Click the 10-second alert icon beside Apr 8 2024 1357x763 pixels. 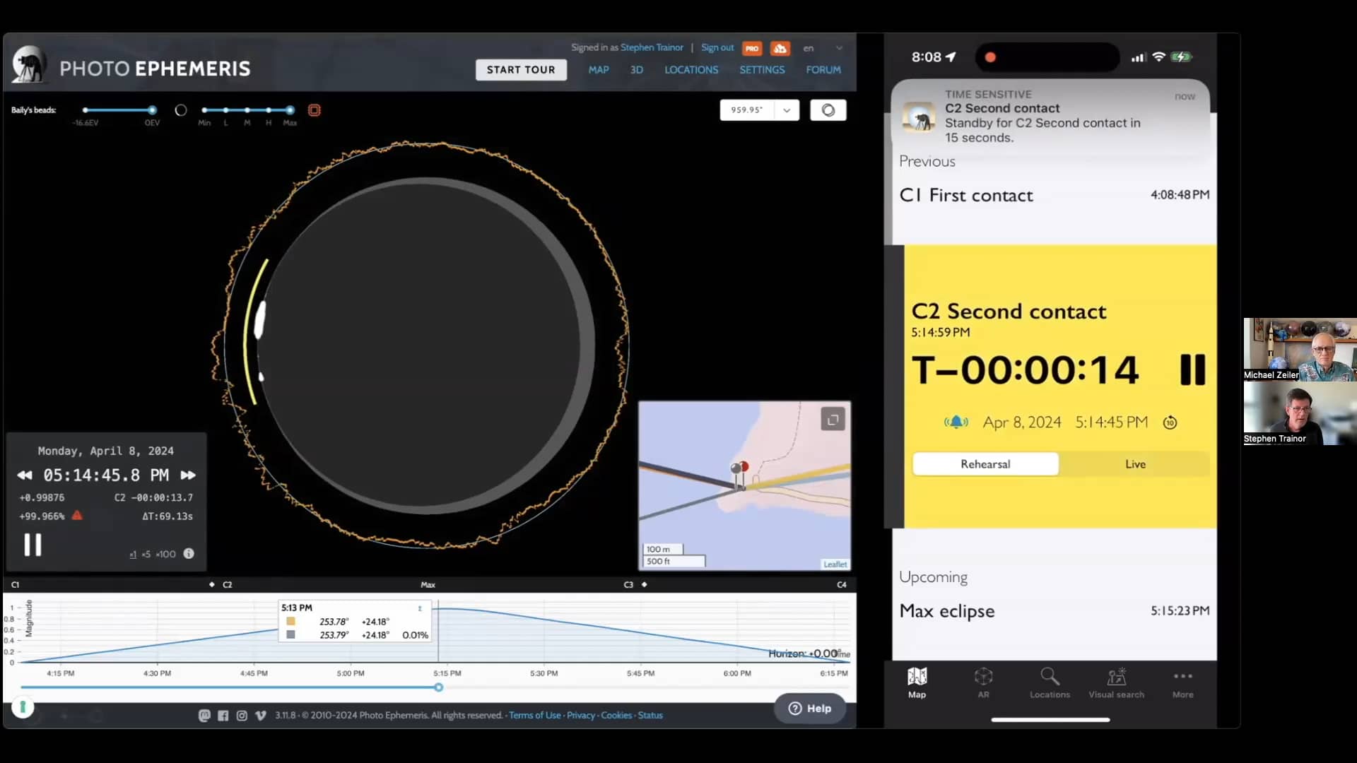tap(1170, 422)
